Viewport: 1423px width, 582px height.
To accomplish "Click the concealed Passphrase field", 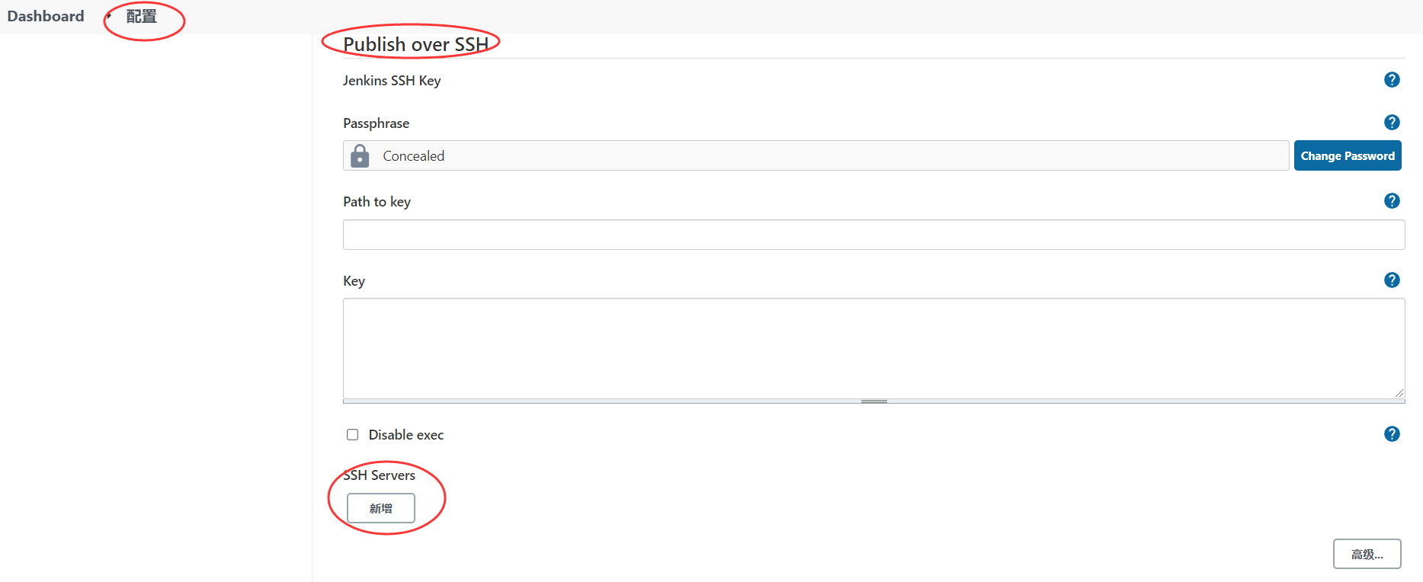I will pos(816,155).
